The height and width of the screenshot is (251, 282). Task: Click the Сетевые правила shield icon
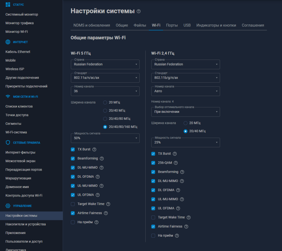[x=8, y=143]
